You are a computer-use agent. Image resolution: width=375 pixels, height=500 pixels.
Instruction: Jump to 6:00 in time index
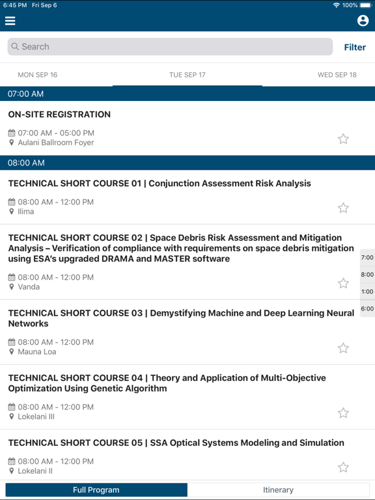pyautogui.click(x=367, y=309)
